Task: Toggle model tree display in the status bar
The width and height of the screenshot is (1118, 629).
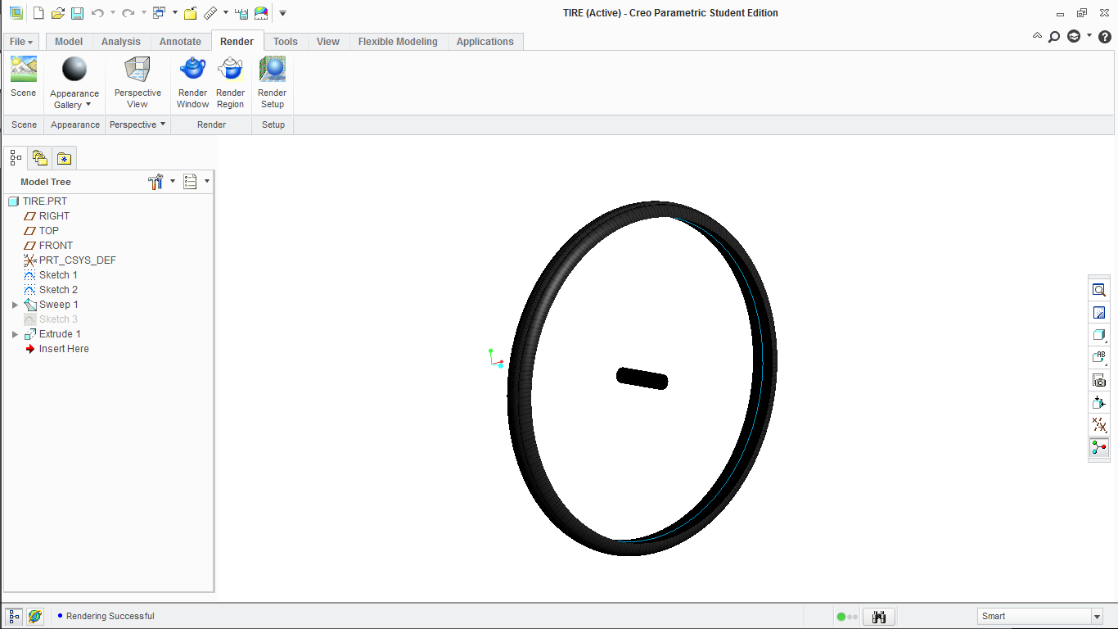Action: (15, 617)
